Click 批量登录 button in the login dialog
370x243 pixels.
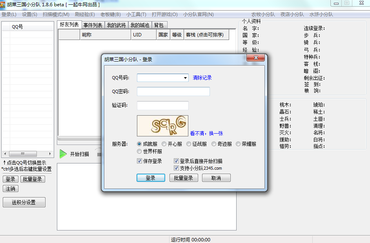(184, 178)
